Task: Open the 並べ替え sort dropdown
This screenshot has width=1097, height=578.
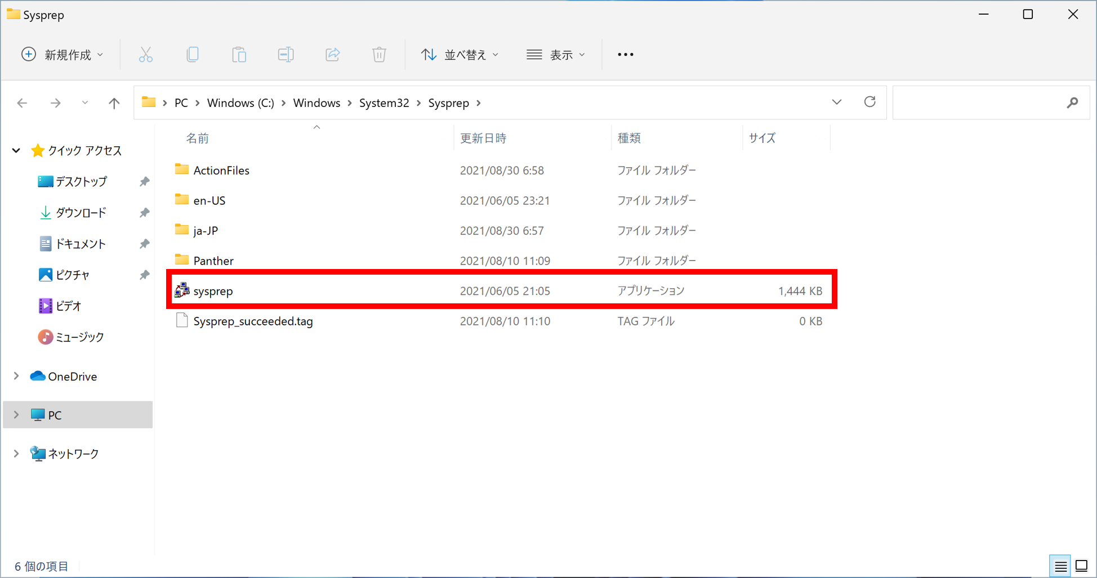Action: click(460, 55)
